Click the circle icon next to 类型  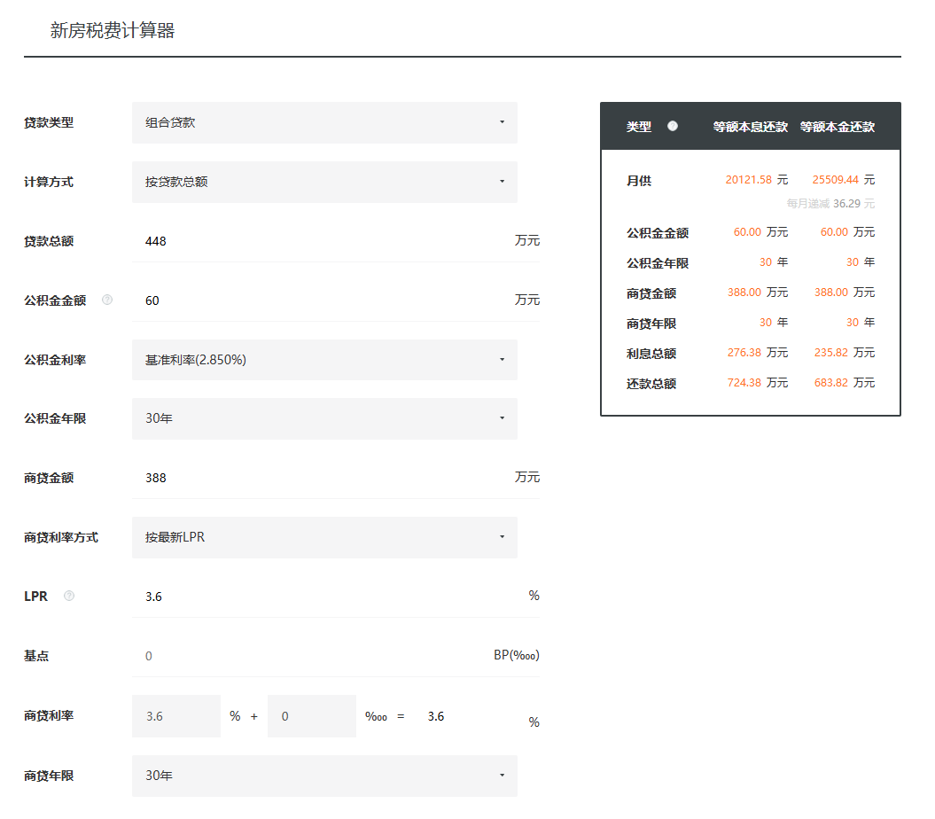tap(673, 126)
